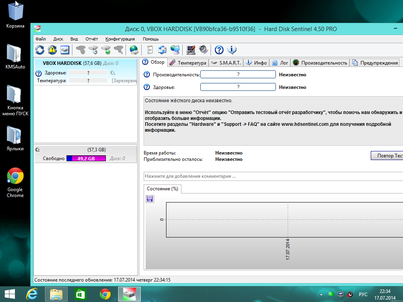Select the Состояние (%) chart tab

pos(163,189)
